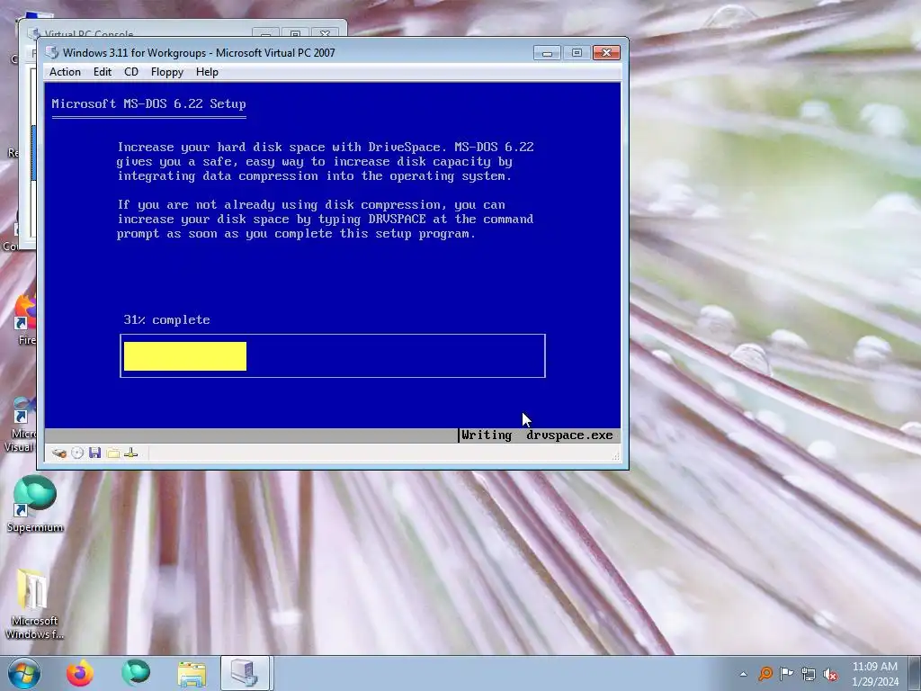Open the CD menu
This screenshot has height=691, width=921.
tap(131, 72)
